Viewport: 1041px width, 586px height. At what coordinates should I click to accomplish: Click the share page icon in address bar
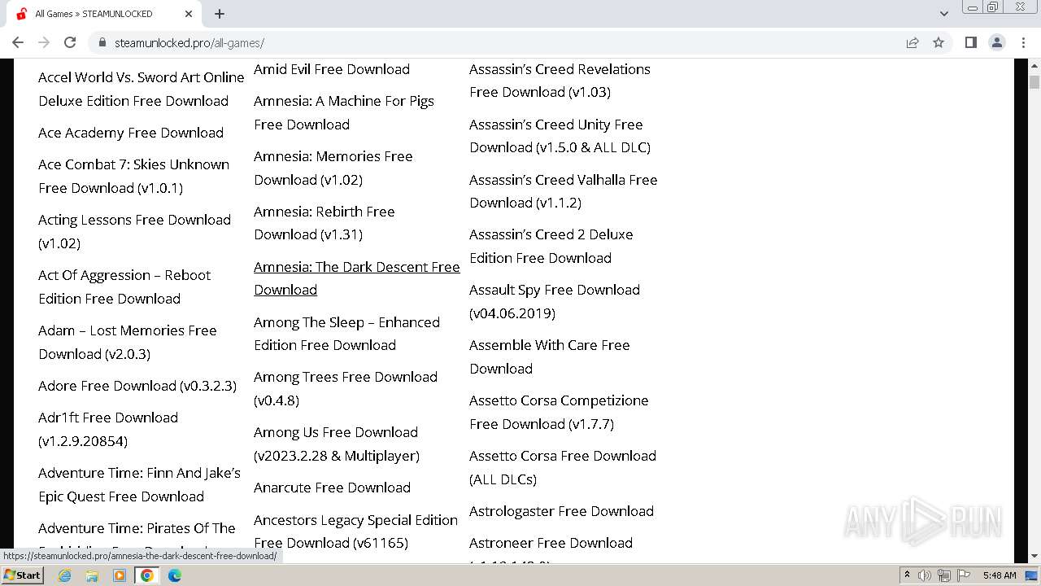coord(913,42)
